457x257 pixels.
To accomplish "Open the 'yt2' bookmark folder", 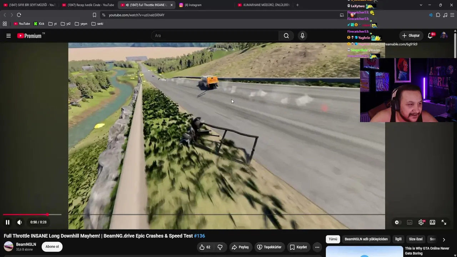I will pyautogui.click(x=66, y=24).
